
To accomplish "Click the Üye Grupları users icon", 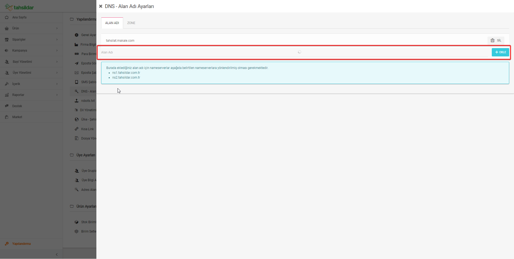I will coord(77,171).
